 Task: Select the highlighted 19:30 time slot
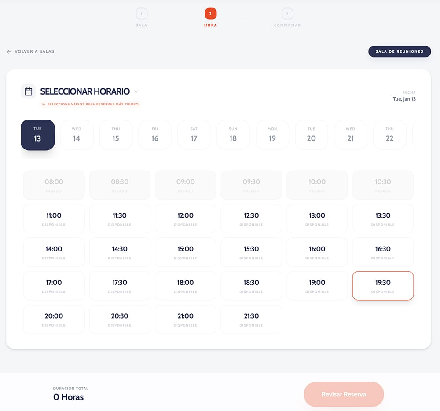[383, 286]
